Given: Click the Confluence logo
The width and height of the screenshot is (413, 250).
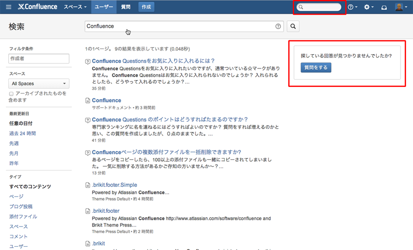Looking at the screenshot, I should click(38, 7).
